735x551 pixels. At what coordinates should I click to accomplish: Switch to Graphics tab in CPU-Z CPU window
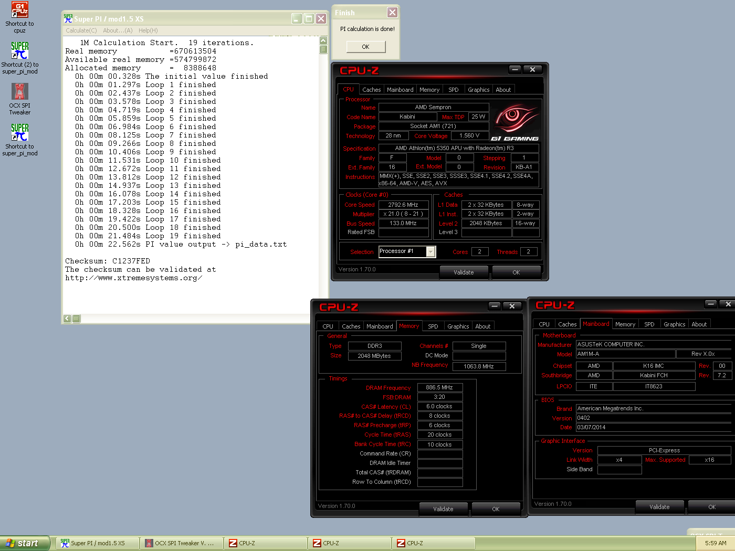[x=479, y=90]
